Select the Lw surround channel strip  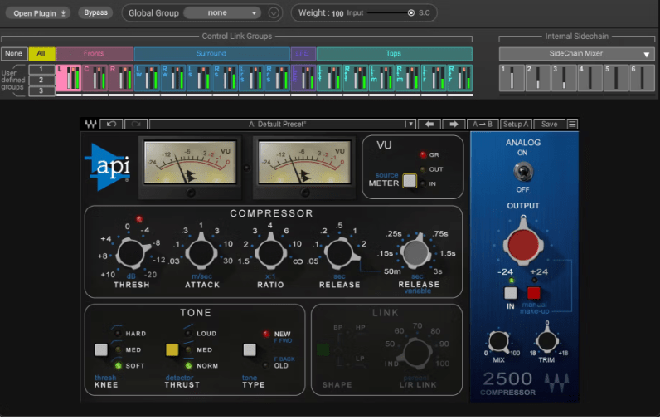[147, 78]
